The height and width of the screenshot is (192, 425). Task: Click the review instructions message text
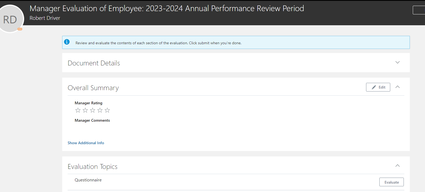point(158,43)
